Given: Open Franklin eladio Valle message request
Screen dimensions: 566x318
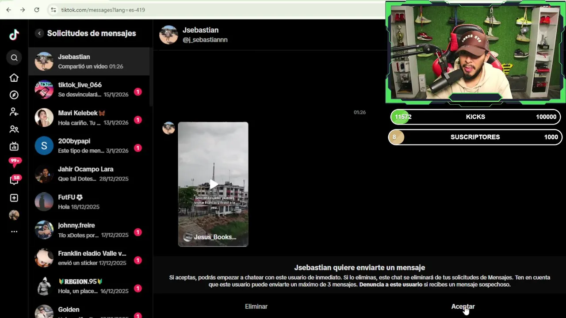Looking at the screenshot, I should pyautogui.click(x=89, y=258).
